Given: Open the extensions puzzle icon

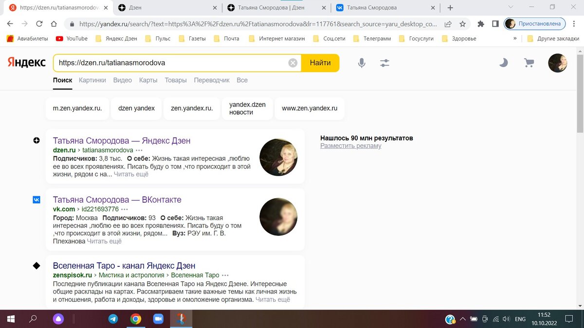Looking at the screenshot, I should 481,23.
